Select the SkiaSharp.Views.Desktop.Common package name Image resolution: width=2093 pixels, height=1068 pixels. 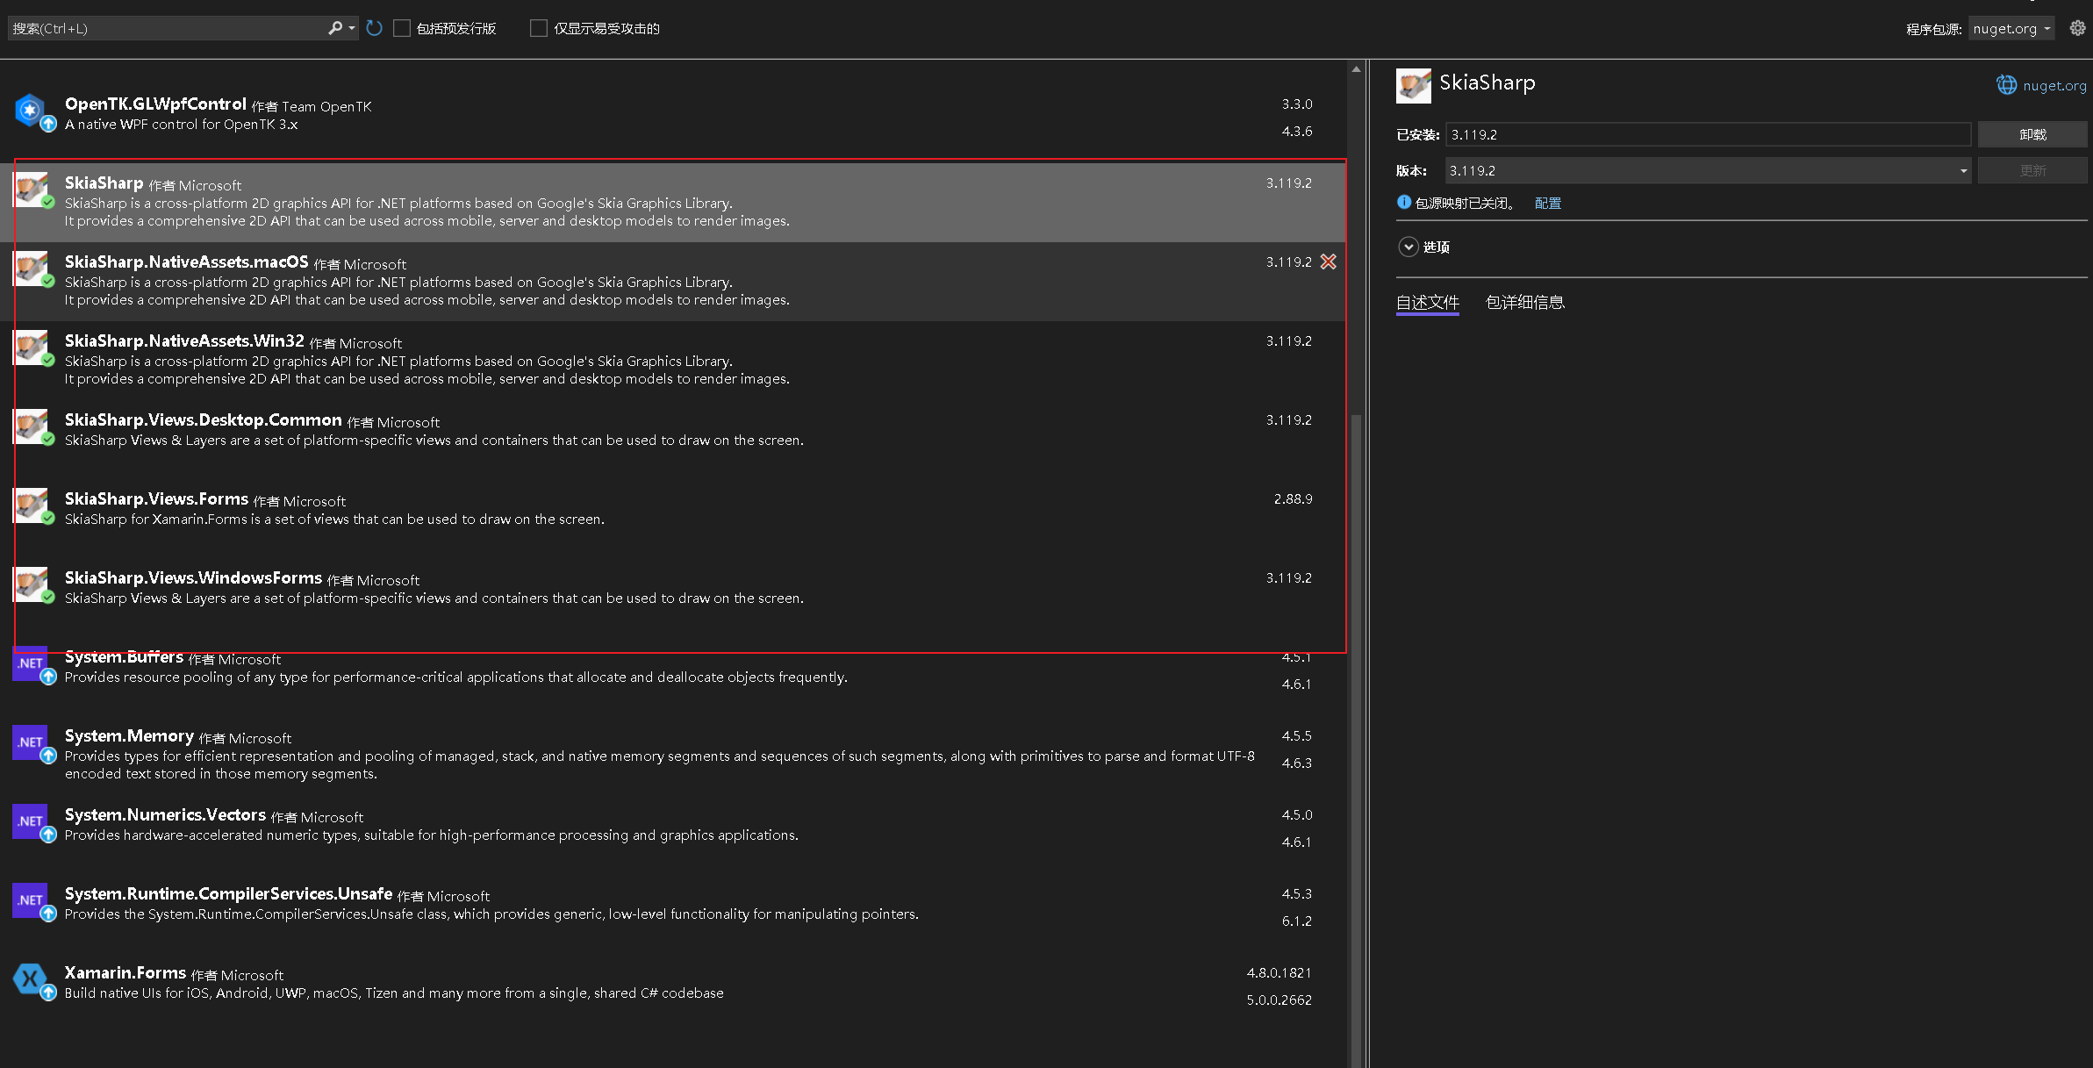click(x=204, y=419)
